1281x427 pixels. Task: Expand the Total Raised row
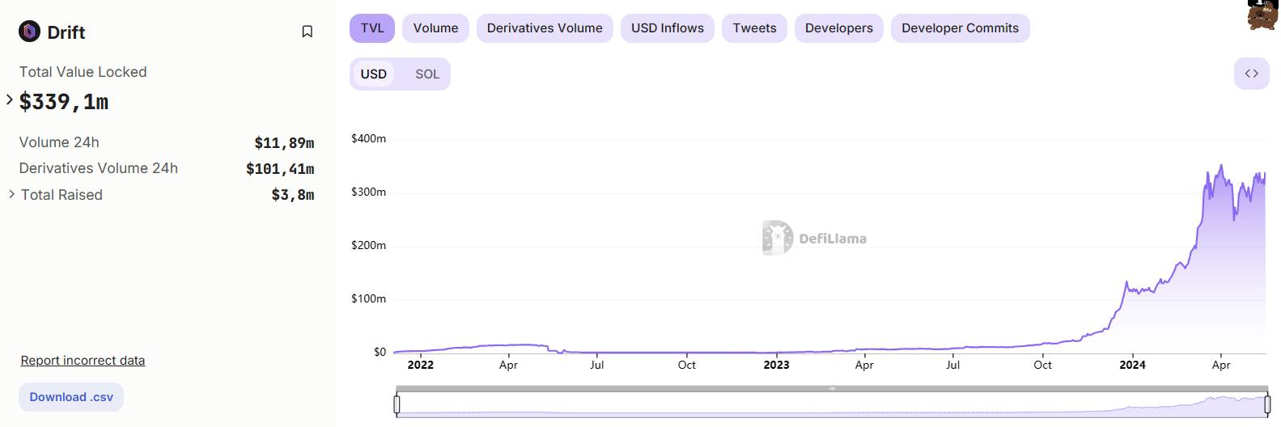(x=11, y=194)
